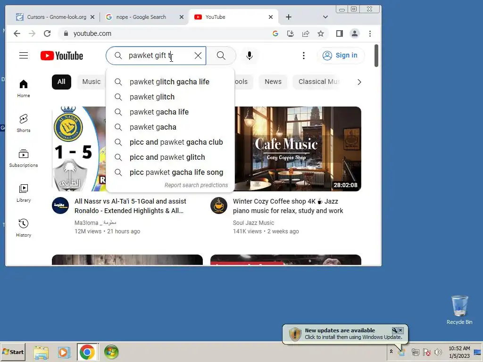
Task: Clear the search text with the X icon
Action: (x=198, y=56)
